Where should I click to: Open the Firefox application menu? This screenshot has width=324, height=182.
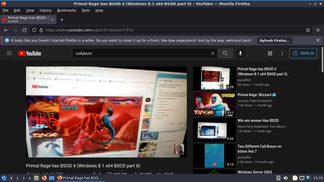318,30
